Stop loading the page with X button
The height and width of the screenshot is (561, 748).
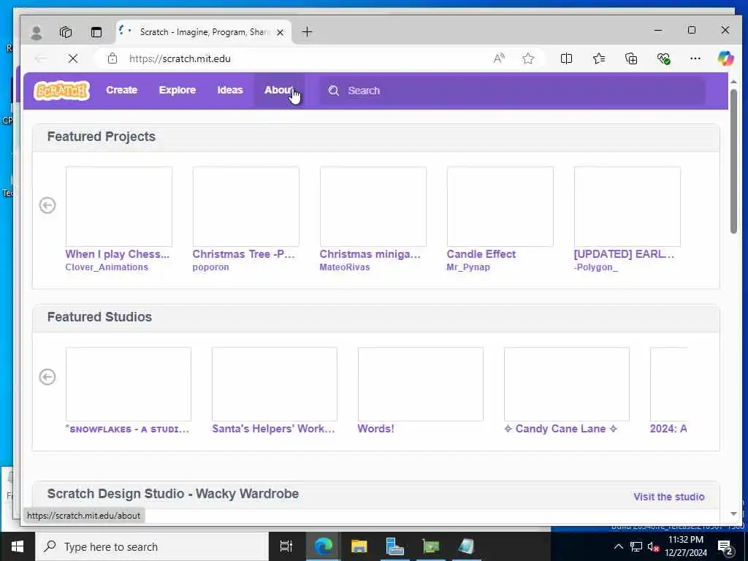pos(73,58)
